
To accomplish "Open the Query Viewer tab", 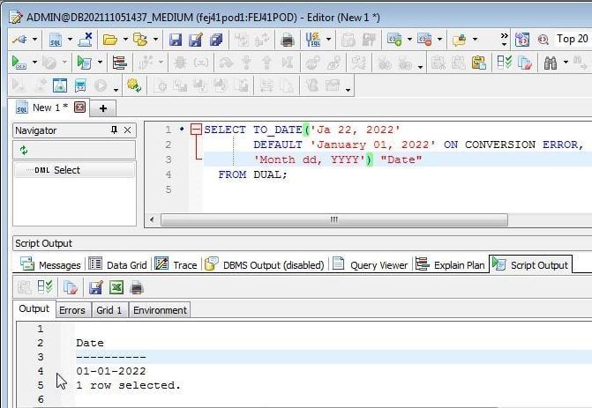I will [x=371, y=264].
